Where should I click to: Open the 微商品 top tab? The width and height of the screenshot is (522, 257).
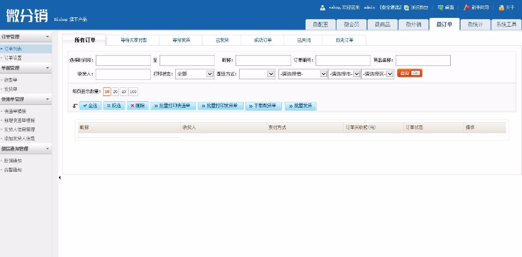pyautogui.click(x=382, y=24)
